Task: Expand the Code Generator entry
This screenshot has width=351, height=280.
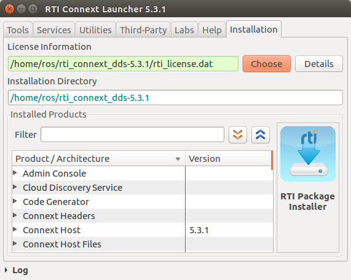Action: 15,201
